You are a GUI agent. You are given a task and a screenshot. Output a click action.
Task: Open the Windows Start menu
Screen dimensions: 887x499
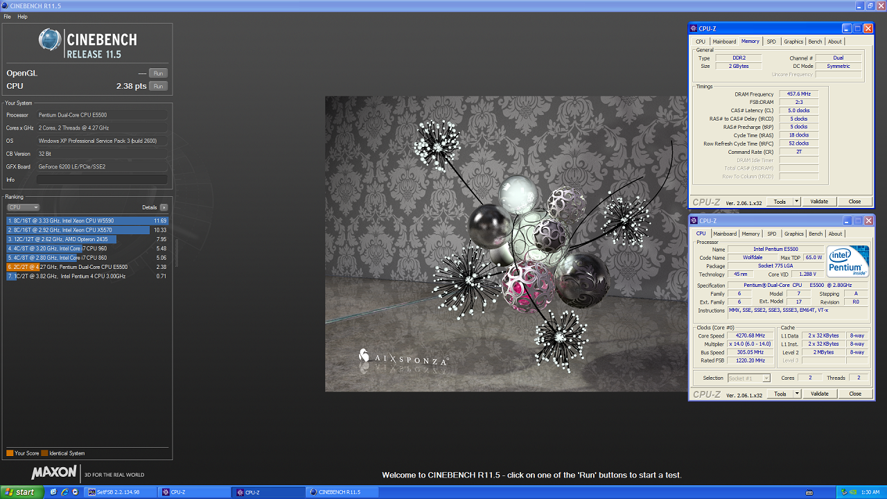point(20,492)
